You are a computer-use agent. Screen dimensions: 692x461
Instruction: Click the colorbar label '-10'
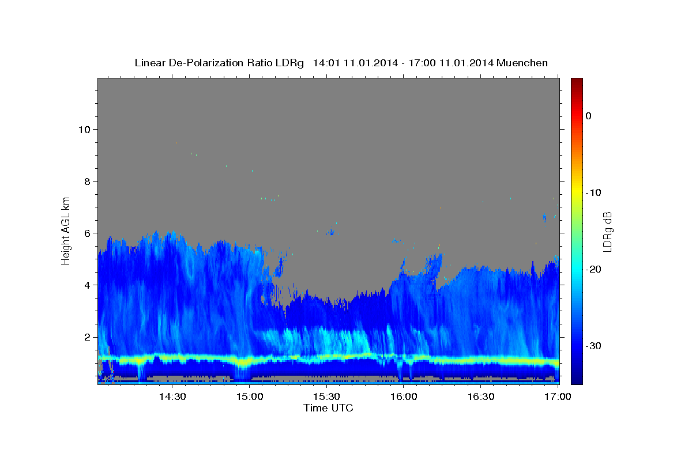[593, 192]
